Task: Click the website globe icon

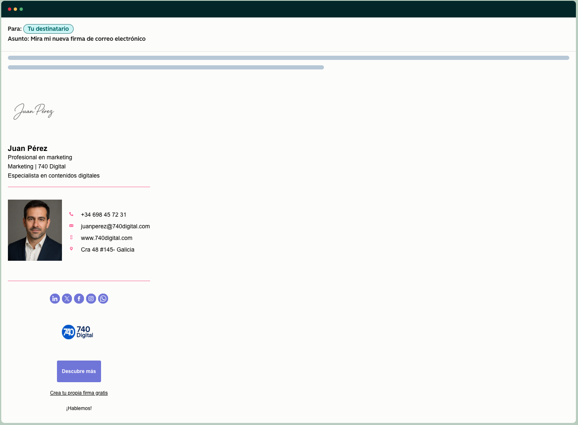Action: [71, 237]
